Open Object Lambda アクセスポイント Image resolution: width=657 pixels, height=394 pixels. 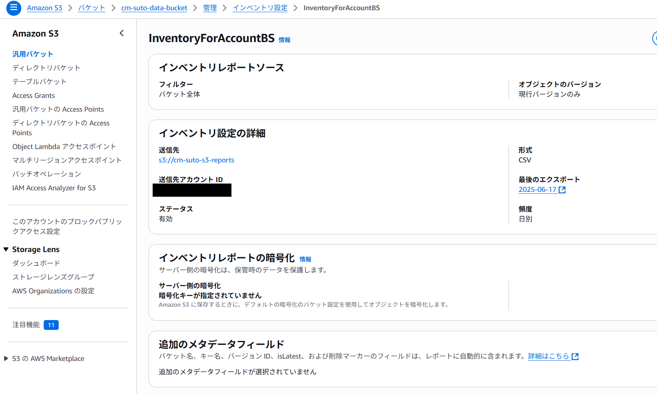point(64,147)
